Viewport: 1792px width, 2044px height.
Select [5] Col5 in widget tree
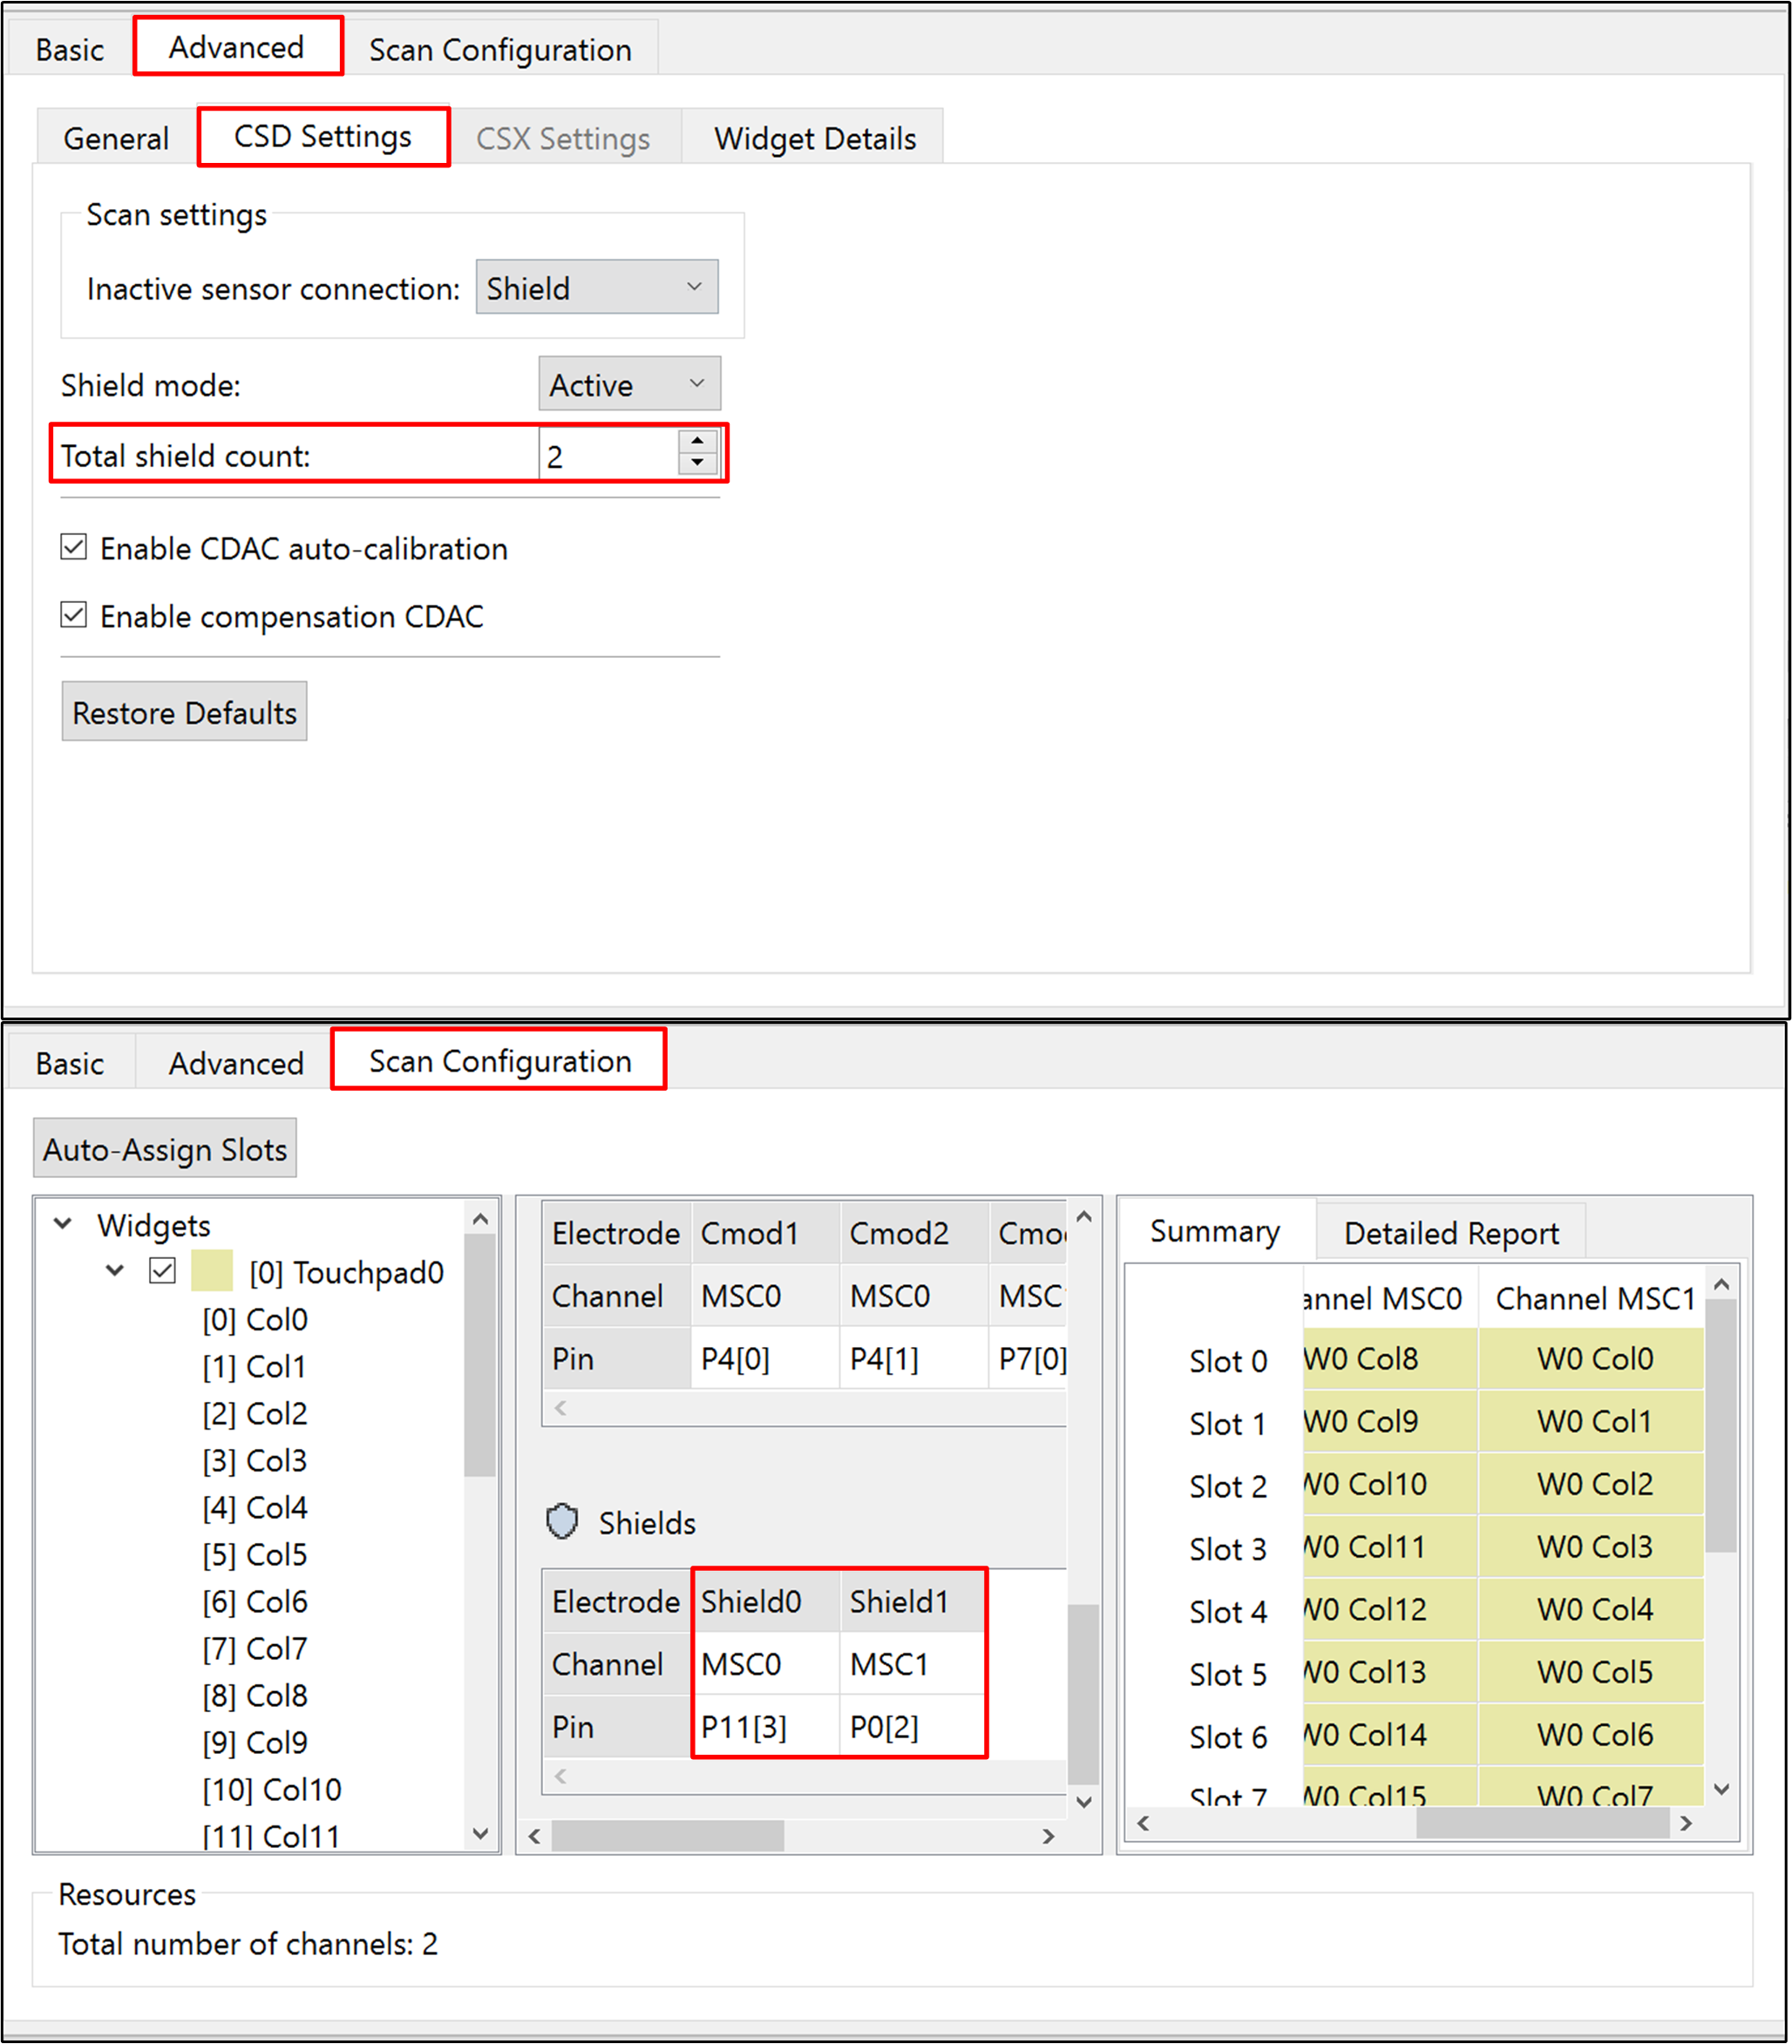click(x=255, y=1554)
